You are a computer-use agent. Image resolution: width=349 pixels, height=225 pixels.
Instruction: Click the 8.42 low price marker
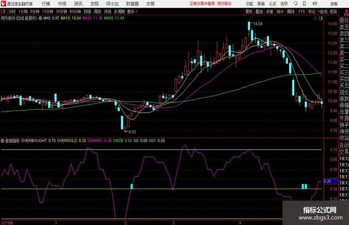(132, 132)
